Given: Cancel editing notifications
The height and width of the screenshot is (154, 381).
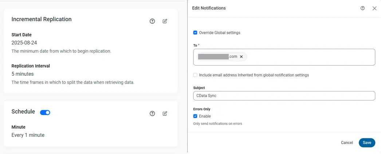Looking at the screenshot, I should point(347,143).
